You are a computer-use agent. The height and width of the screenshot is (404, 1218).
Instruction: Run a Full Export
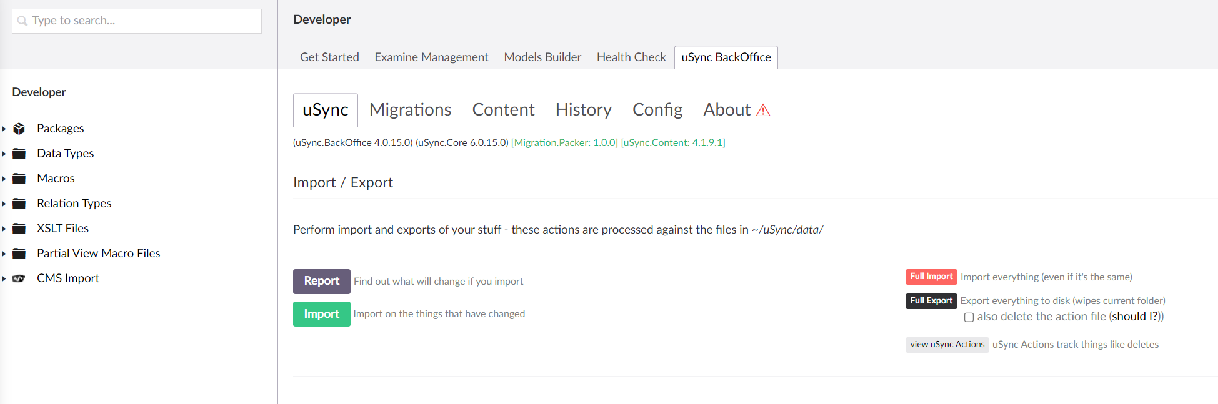931,301
